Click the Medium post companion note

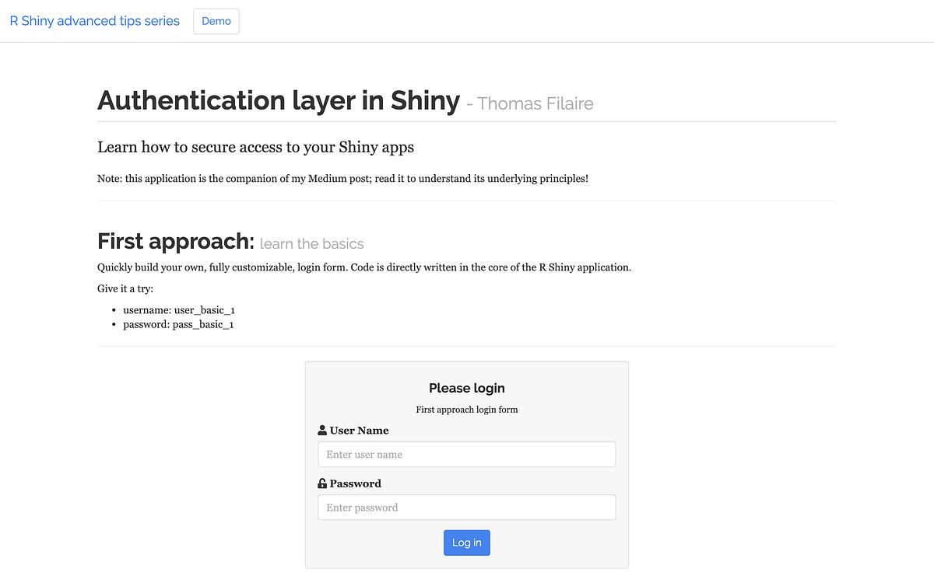[342, 178]
